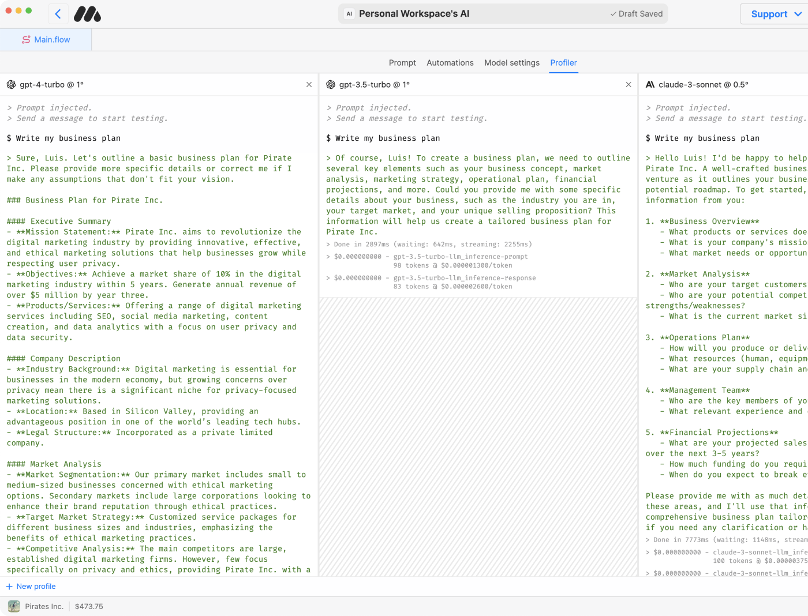Select the Main.flow file tab
The width and height of the screenshot is (808, 616).
[x=46, y=40]
